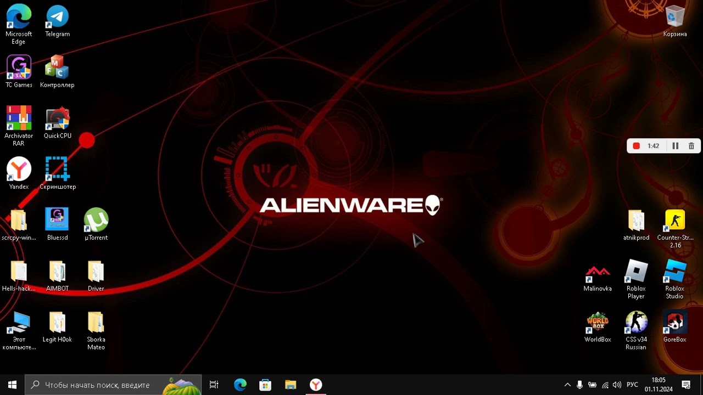
Task: Launch Roblox Player shortcut
Action: click(636, 280)
